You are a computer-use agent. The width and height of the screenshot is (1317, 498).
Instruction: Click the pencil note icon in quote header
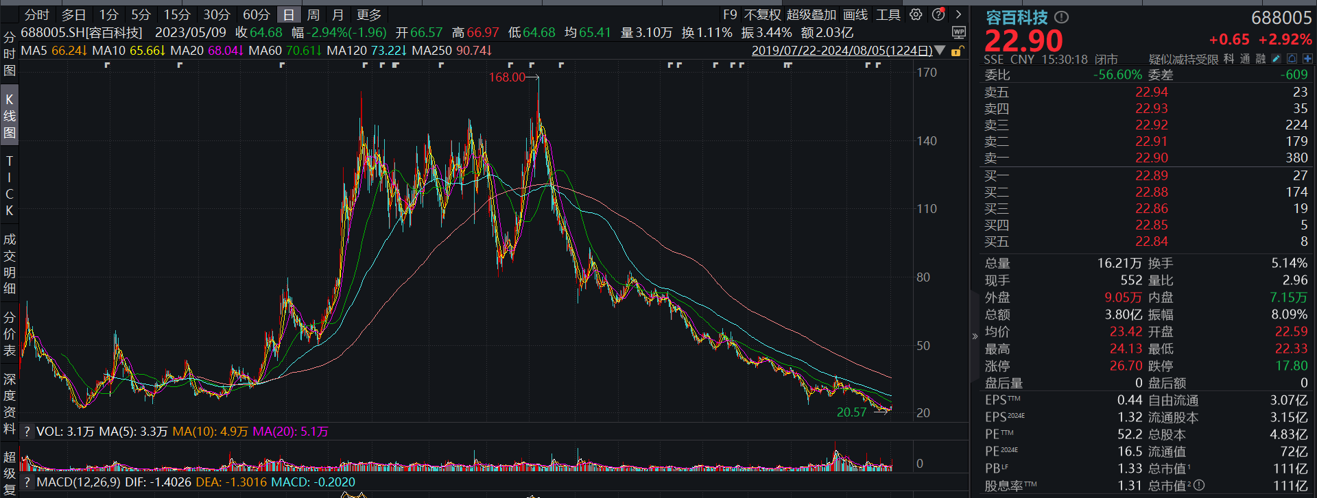(1276, 59)
